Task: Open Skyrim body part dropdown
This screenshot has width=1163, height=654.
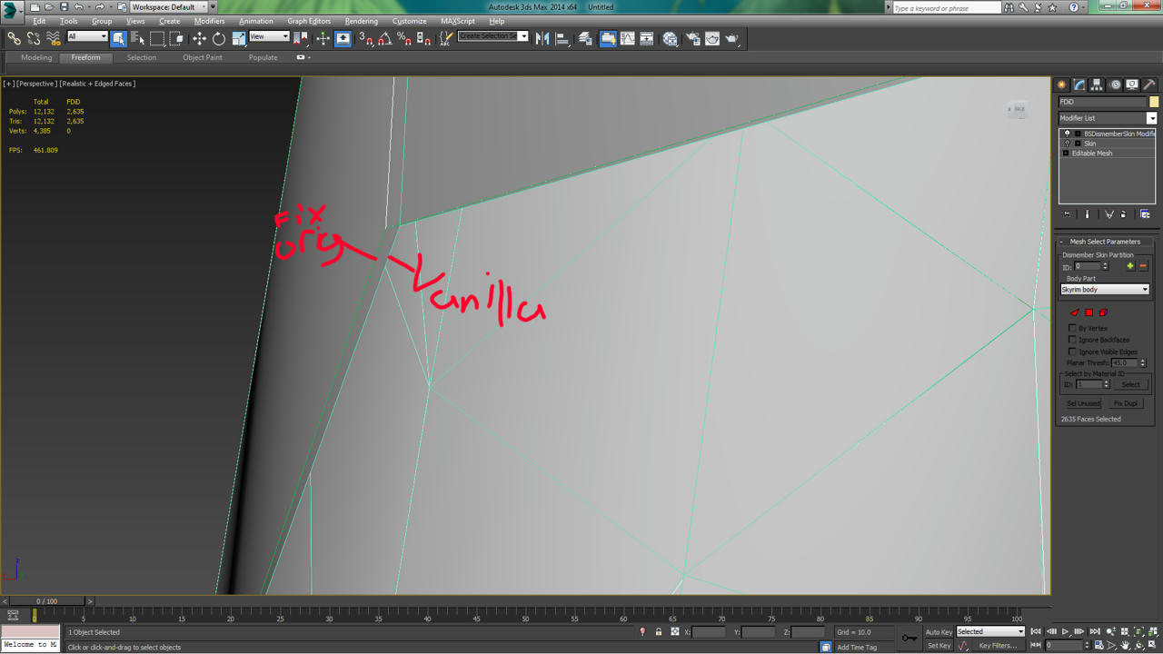Action: [x=1105, y=290]
